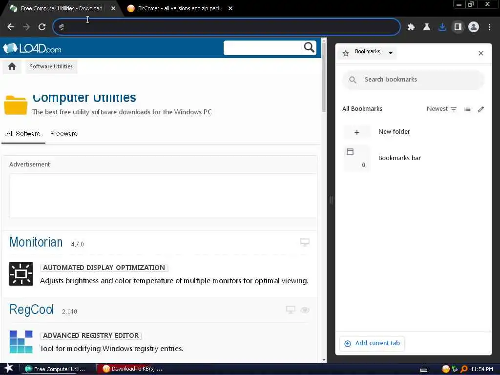The height and width of the screenshot is (375, 500).
Task: Click the Monitorian brightness app icon
Action: [21, 274]
